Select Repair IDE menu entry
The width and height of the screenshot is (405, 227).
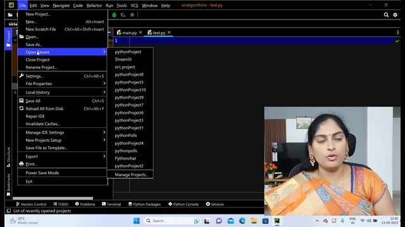coord(63,116)
